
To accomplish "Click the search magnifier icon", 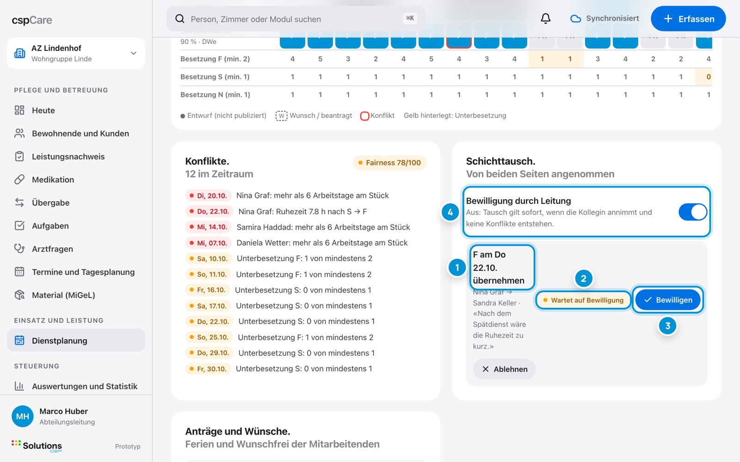I will [180, 19].
